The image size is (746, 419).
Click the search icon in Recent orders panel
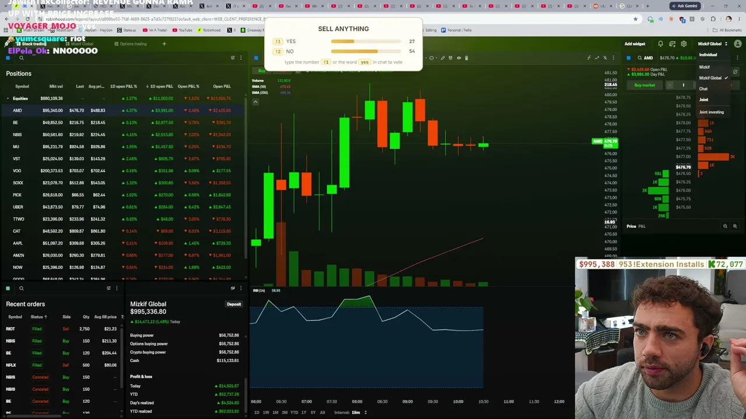[x=21, y=288]
